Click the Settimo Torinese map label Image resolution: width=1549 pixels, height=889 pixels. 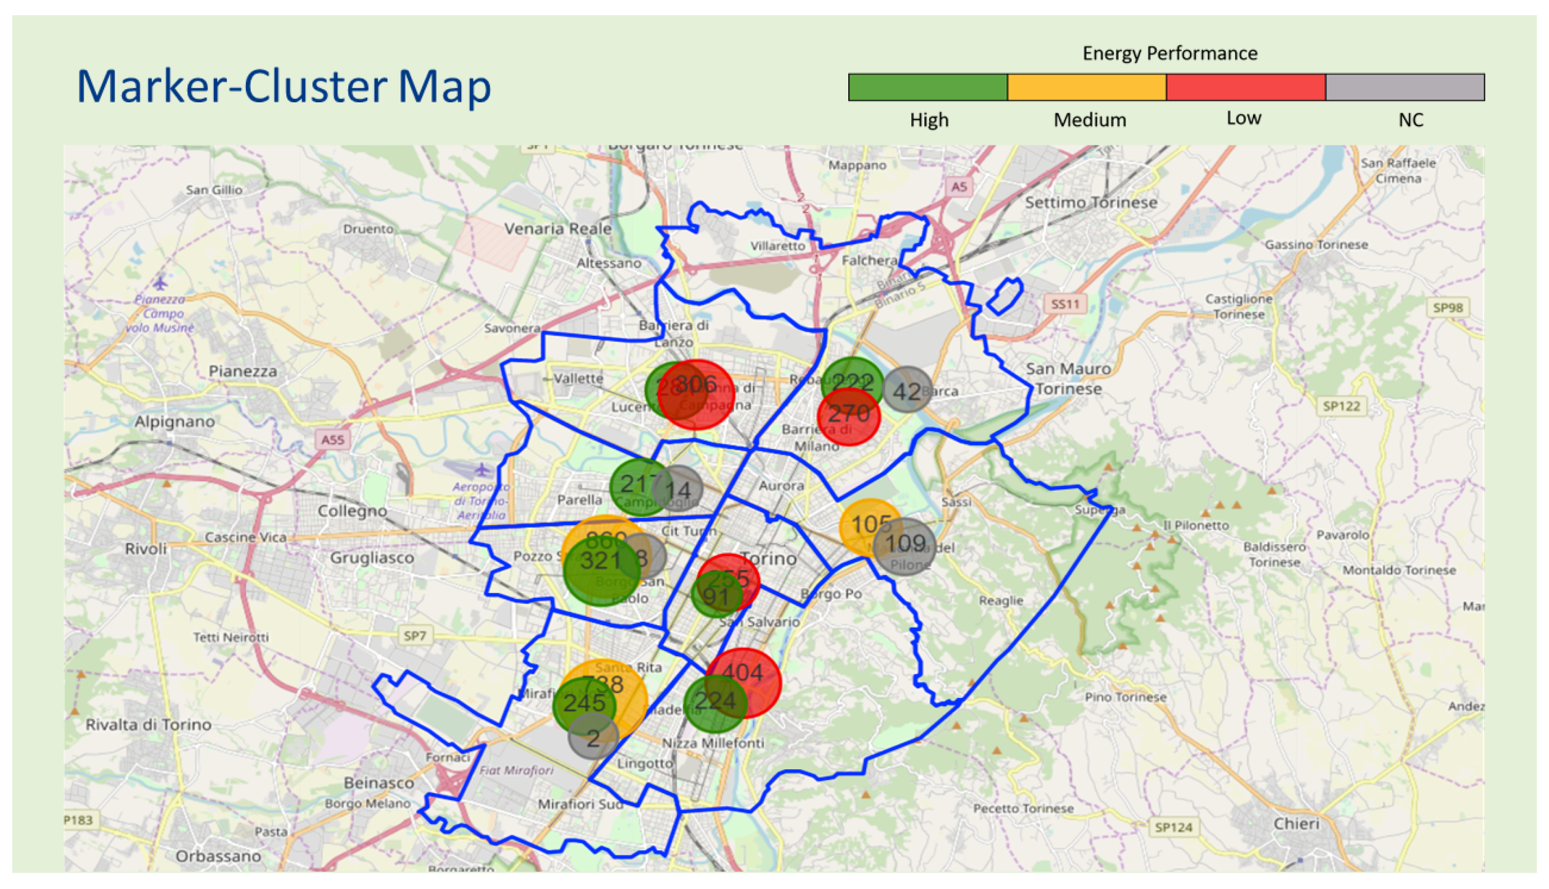tap(1090, 202)
